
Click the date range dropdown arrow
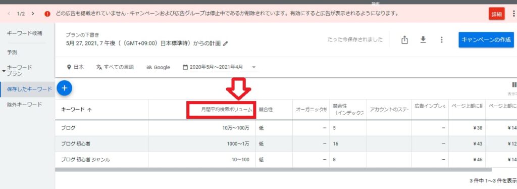(253, 67)
